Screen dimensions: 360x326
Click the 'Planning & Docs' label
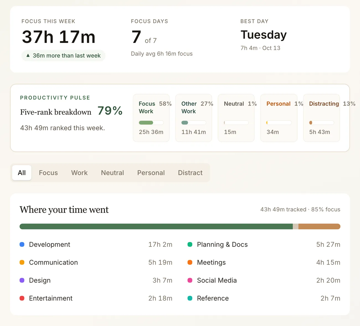[x=222, y=245]
